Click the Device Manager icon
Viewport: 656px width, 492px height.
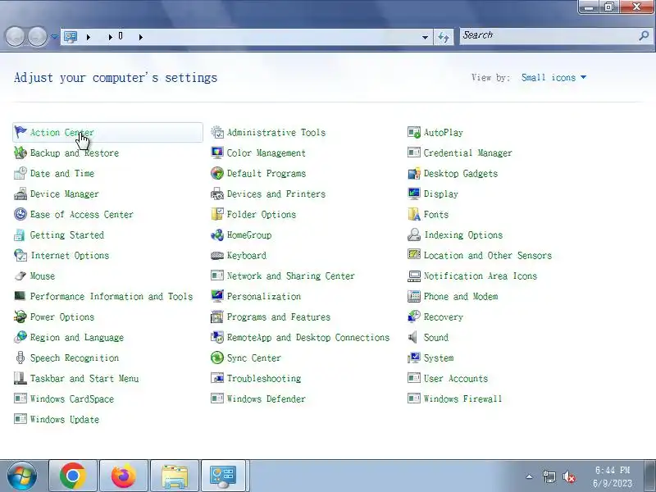[20, 194]
